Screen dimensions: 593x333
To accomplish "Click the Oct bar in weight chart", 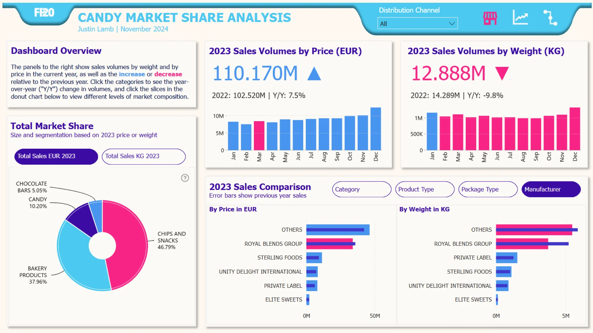I will click(x=549, y=133).
